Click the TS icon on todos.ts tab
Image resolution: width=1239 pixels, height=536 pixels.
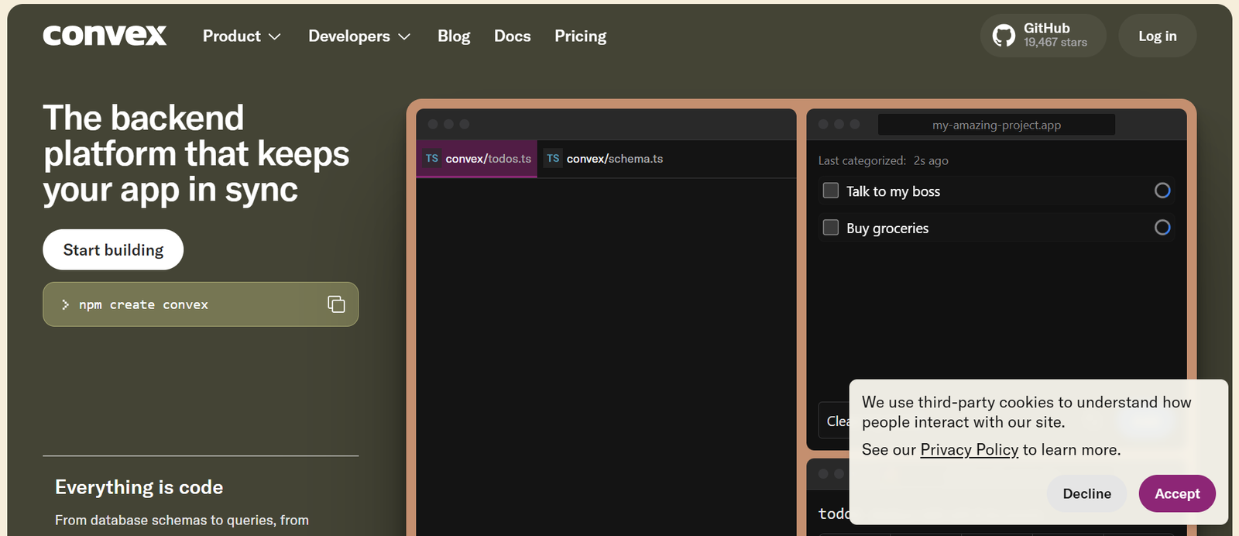pos(432,159)
